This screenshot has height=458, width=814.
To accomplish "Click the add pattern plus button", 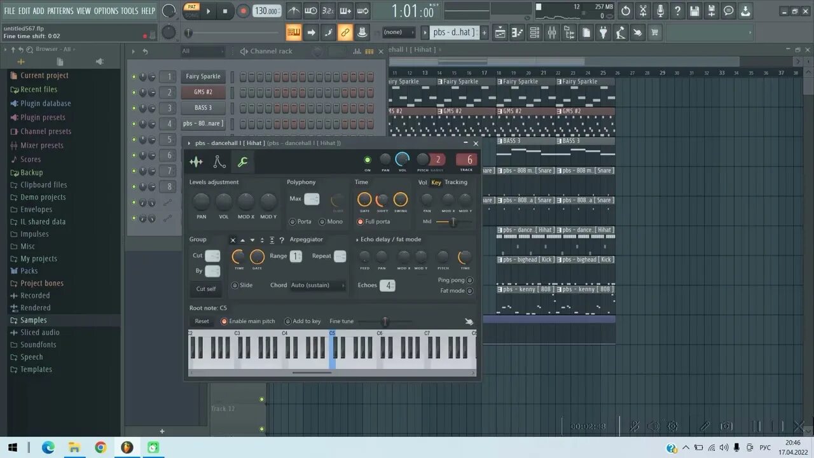I will point(484,32).
